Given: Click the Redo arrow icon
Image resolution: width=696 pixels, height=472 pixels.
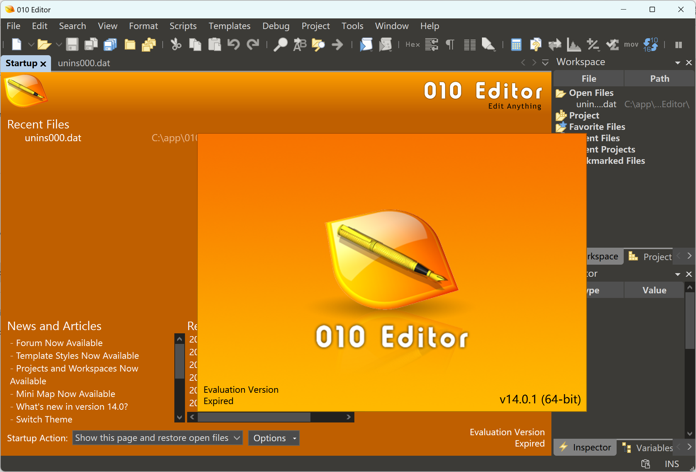Looking at the screenshot, I should (x=253, y=45).
